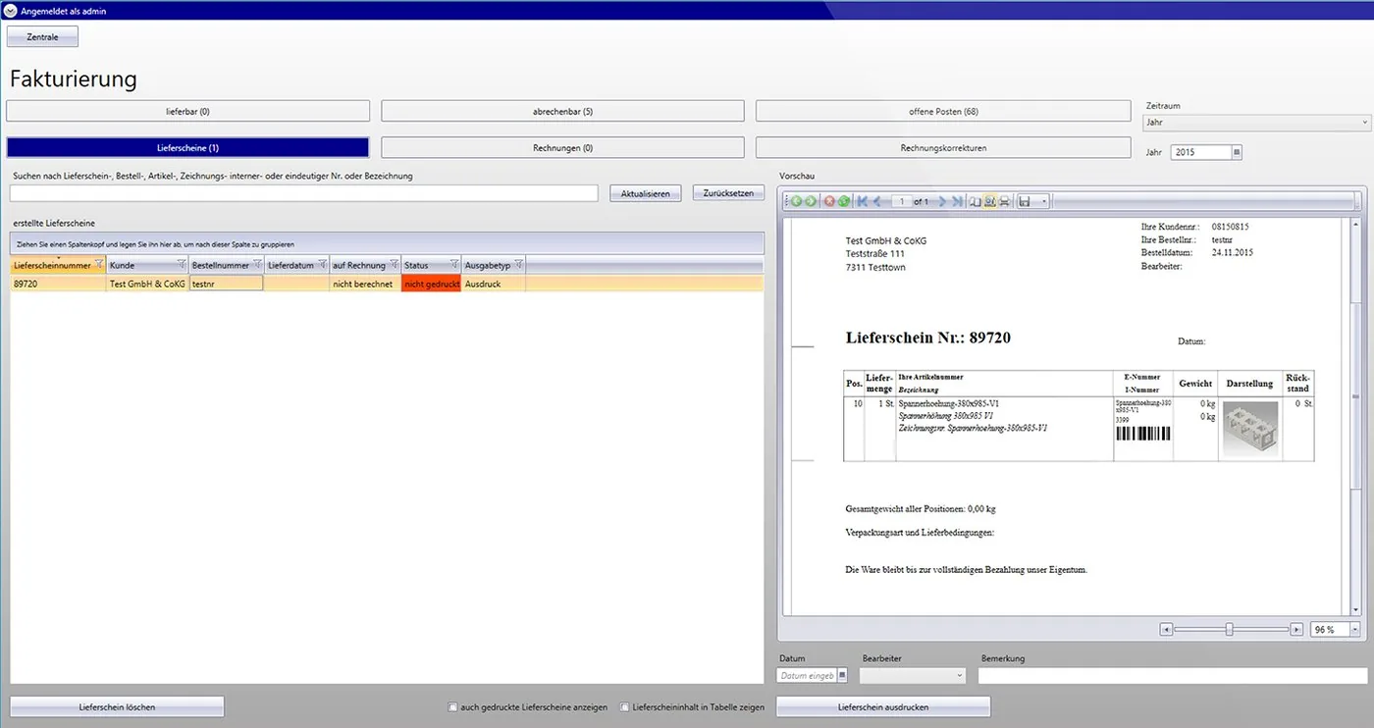Open the Zeitraum dropdown
1374x728 pixels.
coord(1256,123)
